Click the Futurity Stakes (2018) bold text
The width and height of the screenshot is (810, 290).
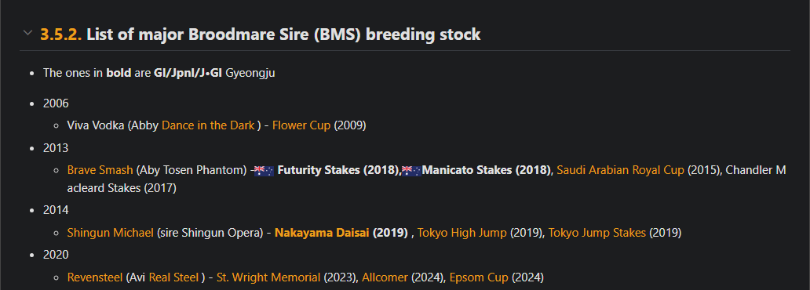[337, 170]
